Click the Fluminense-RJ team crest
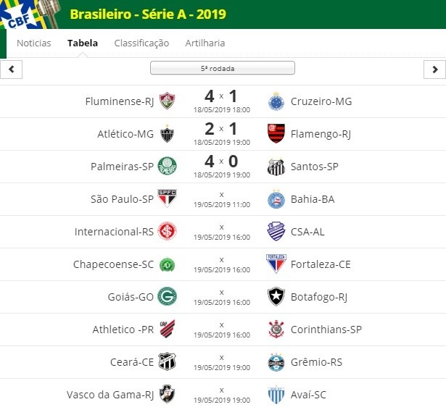This screenshot has width=446, height=415. pos(167,101)
